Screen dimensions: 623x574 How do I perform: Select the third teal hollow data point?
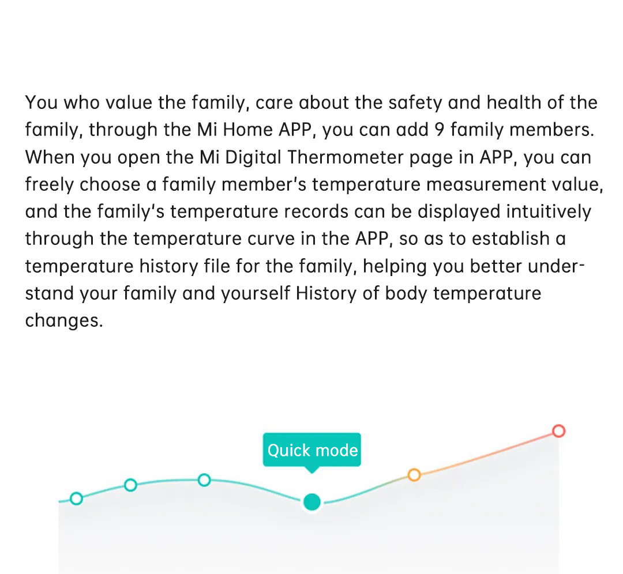(x=204, y=480)
